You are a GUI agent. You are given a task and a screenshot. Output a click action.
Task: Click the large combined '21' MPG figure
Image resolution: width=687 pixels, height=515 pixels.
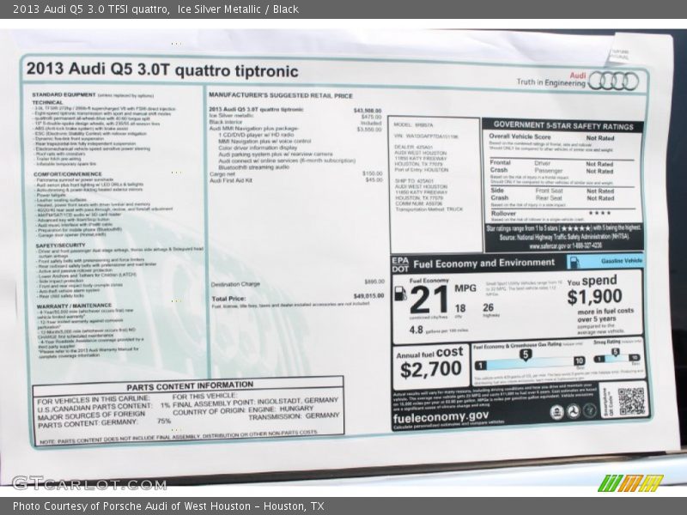tap(429, 300)
